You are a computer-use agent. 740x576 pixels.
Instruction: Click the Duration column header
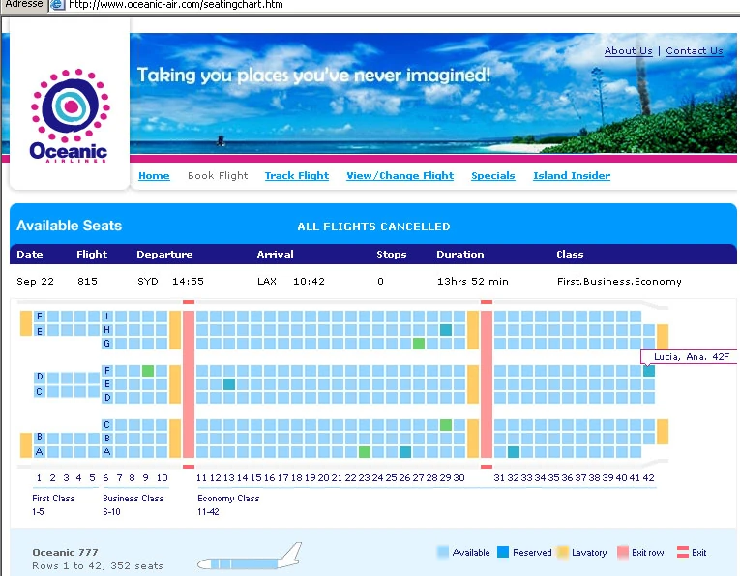[460, 254]
